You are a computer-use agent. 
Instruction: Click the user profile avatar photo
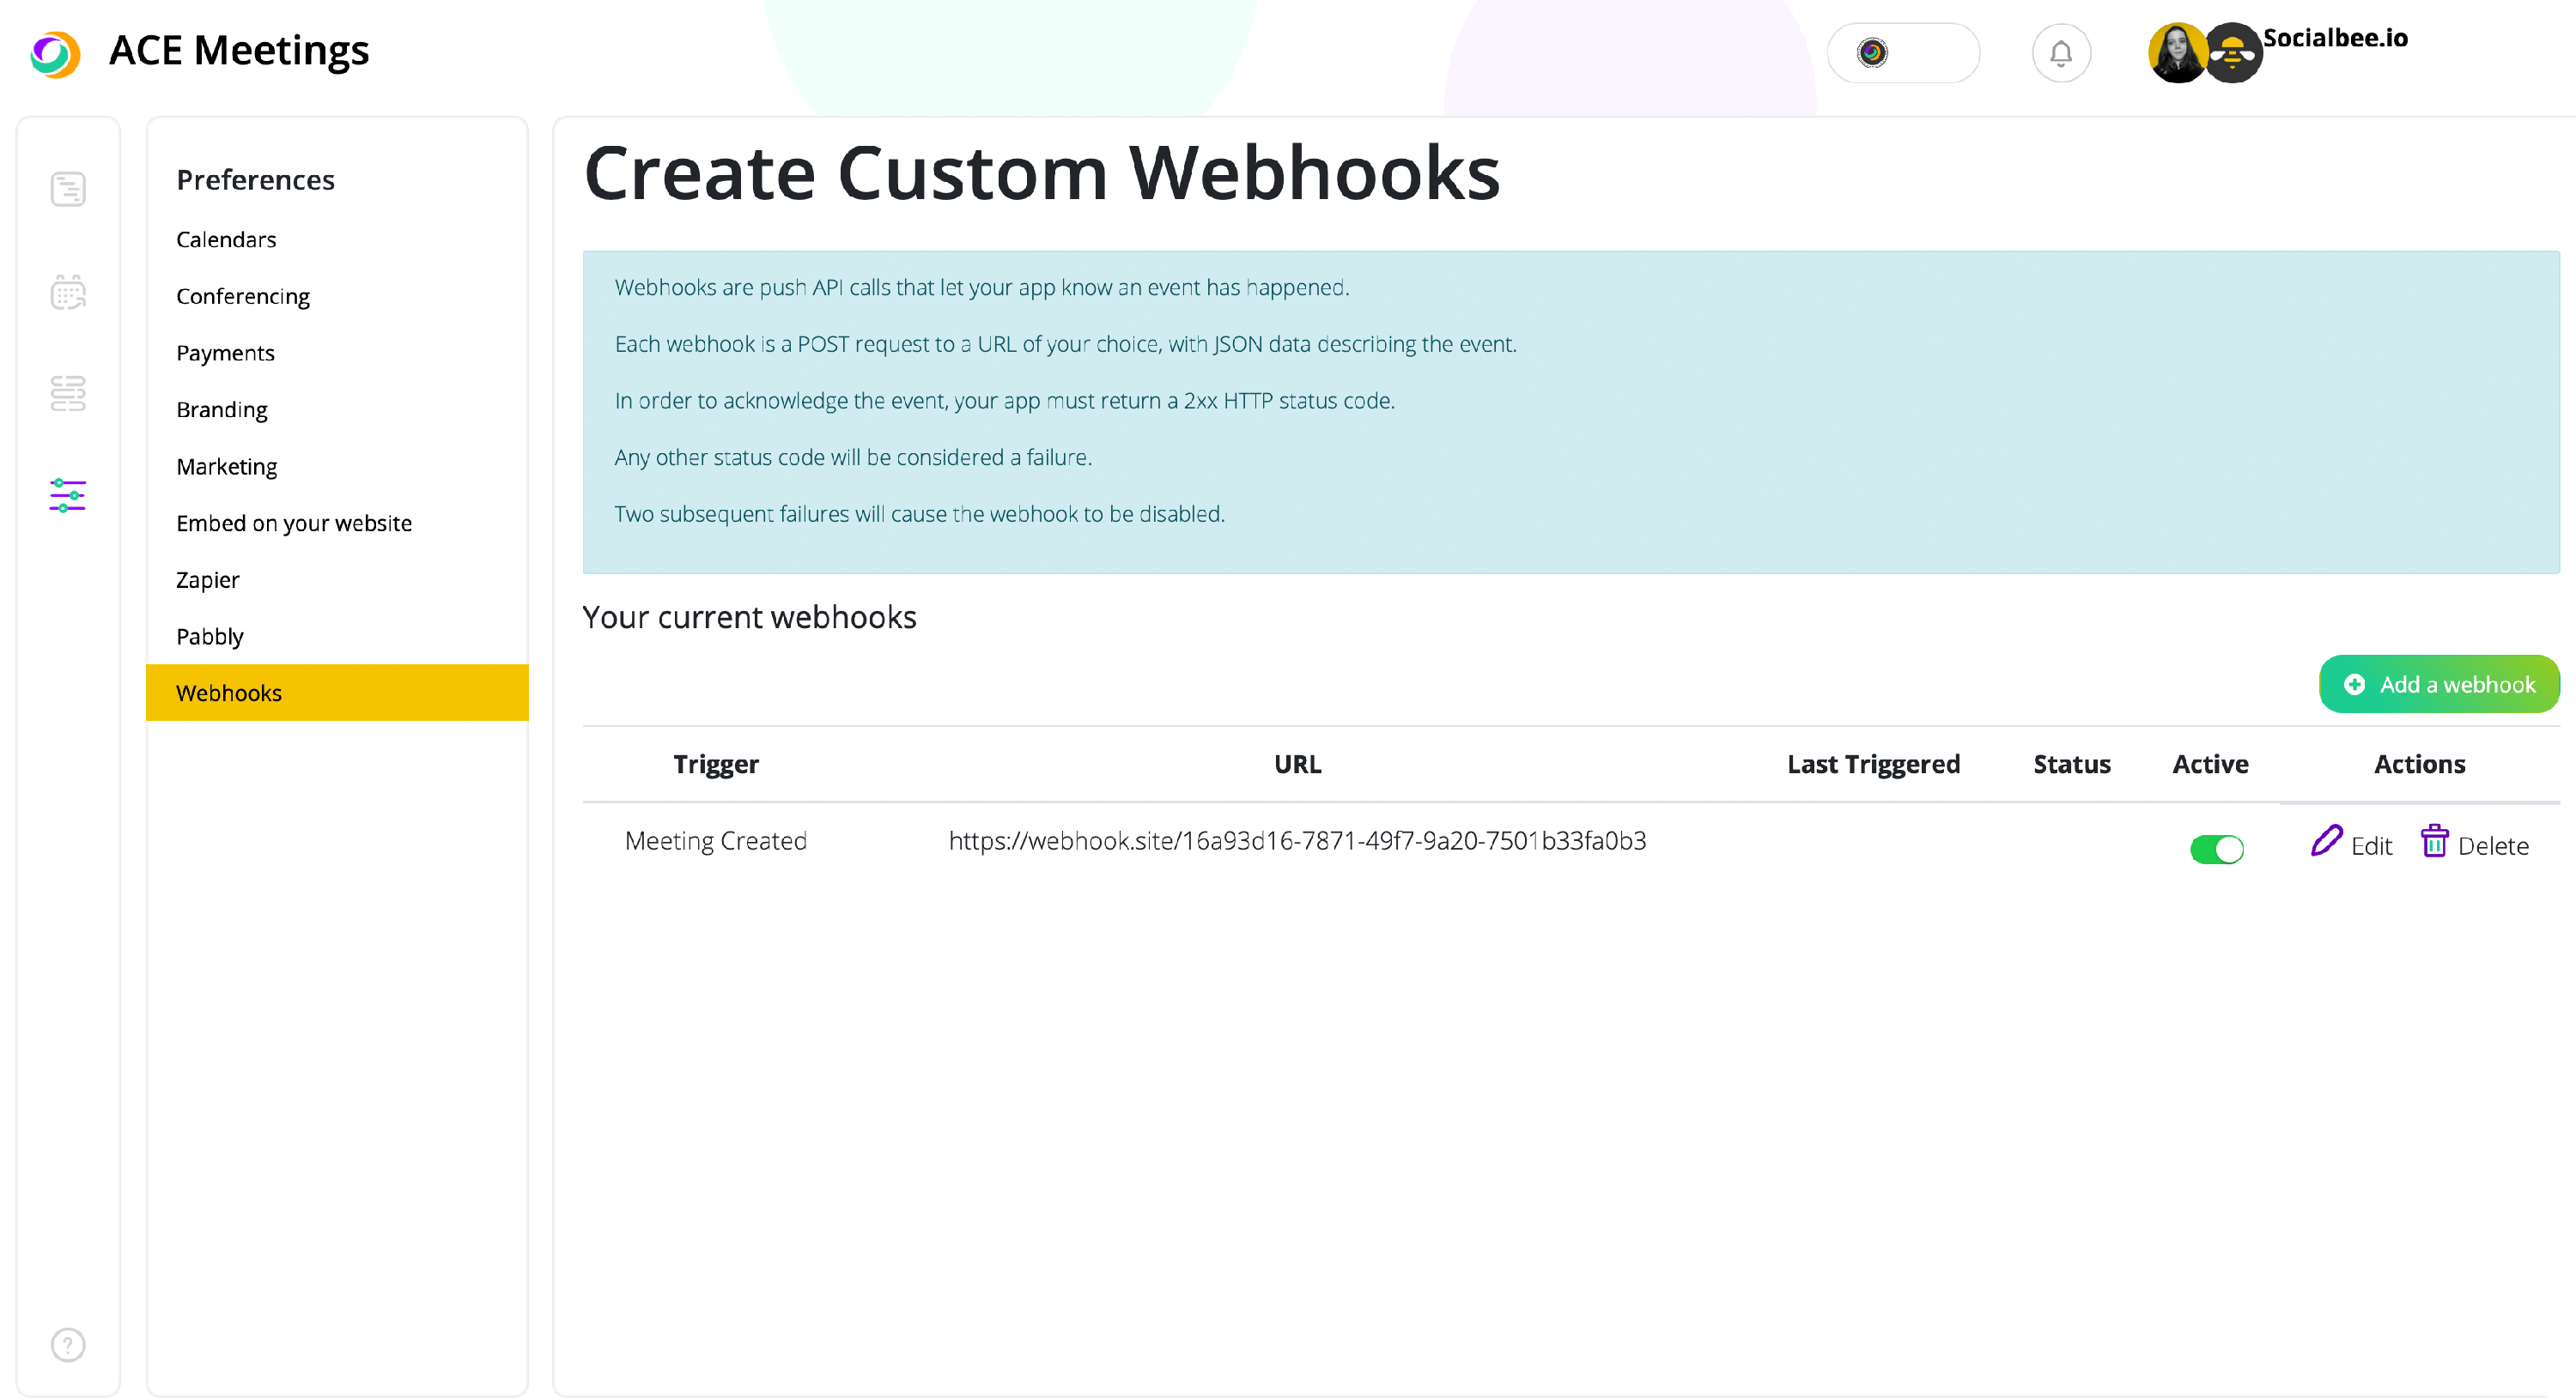click(x=2176, y=53)
